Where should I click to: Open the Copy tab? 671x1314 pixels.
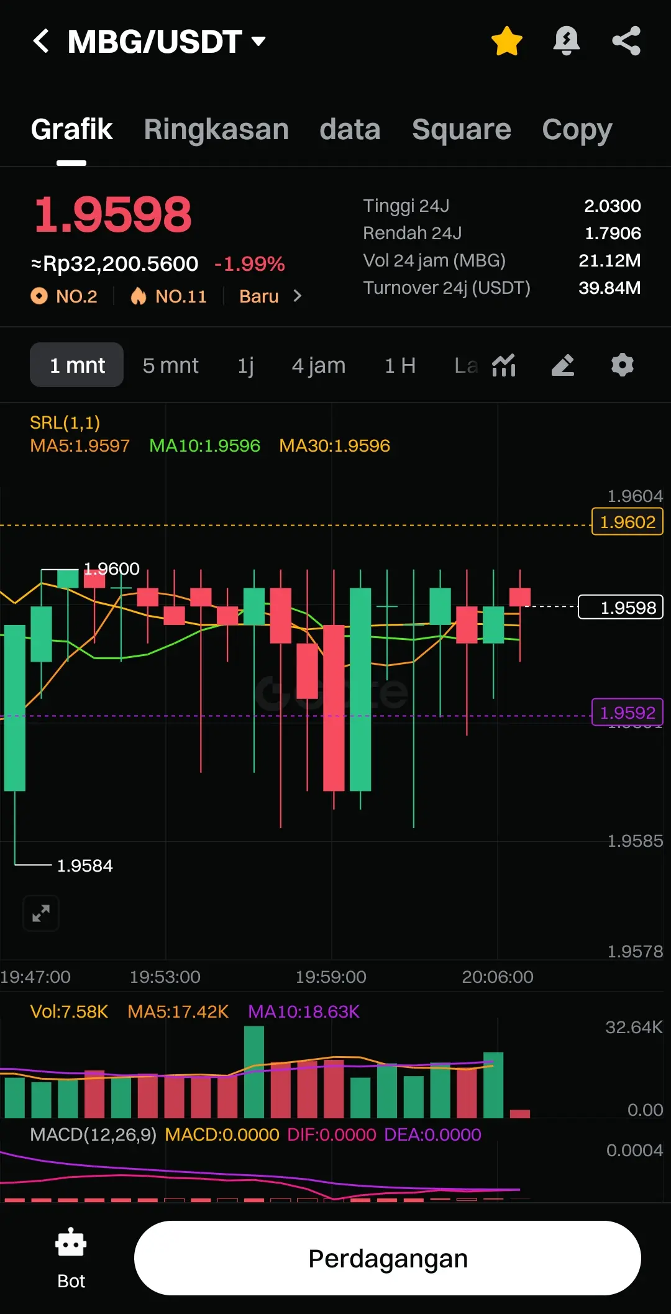click(577, 129)
